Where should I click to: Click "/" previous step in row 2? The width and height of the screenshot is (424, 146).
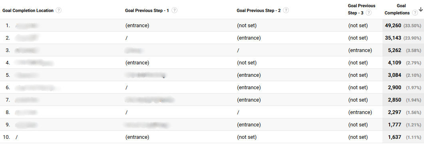(126, 38)
